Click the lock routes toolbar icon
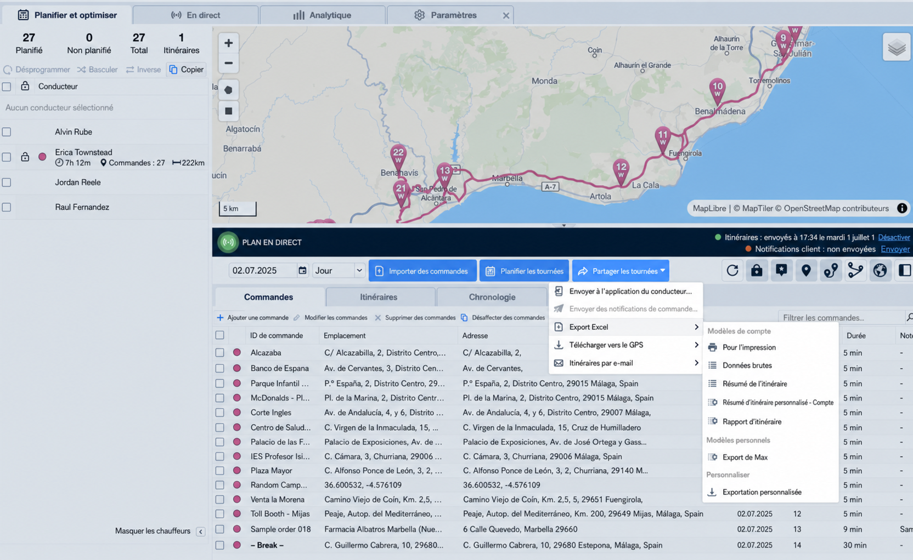913x560 pixels. click(x=757, y=271)
